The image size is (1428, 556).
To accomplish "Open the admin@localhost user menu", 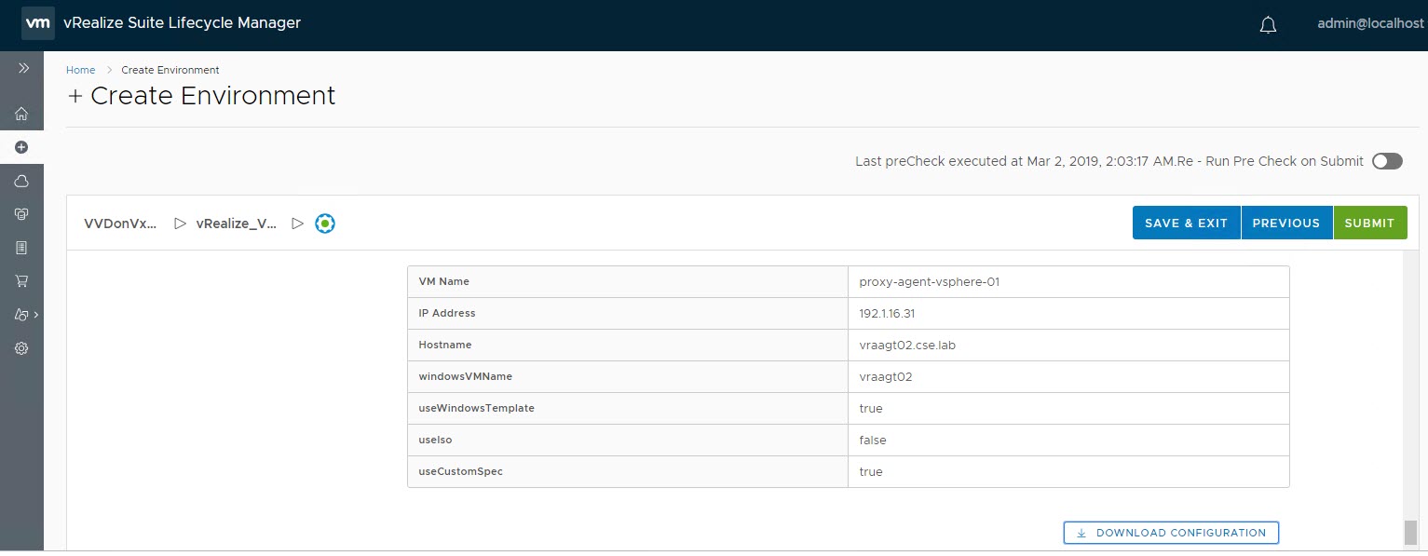I will coord(1369,24).
